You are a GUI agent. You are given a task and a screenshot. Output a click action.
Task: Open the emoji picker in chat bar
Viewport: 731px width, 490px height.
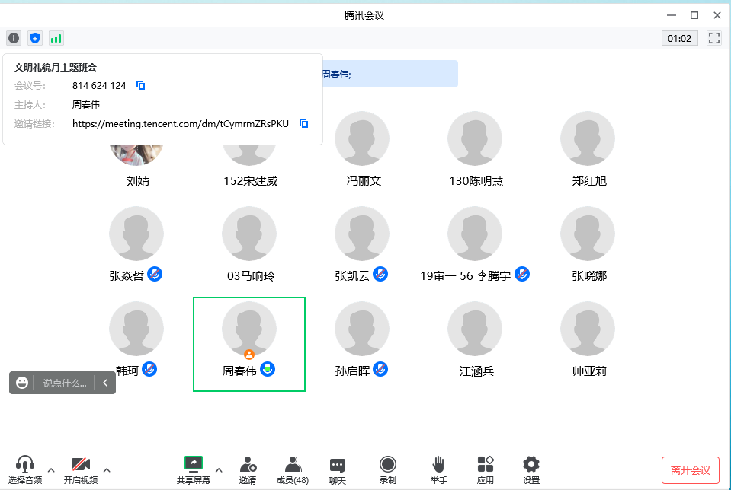(22, 383)
